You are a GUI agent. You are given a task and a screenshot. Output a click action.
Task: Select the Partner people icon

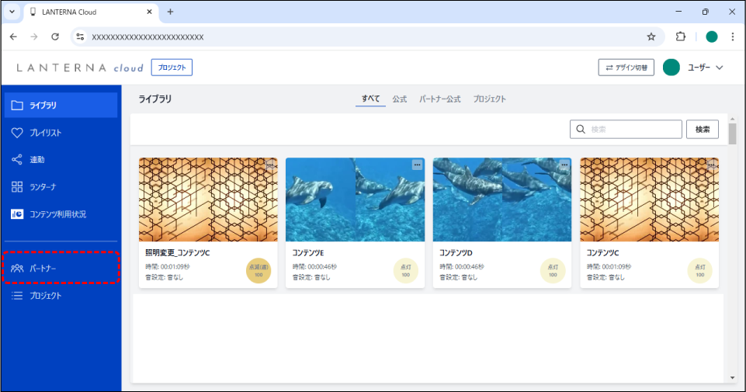click(17, 269)
